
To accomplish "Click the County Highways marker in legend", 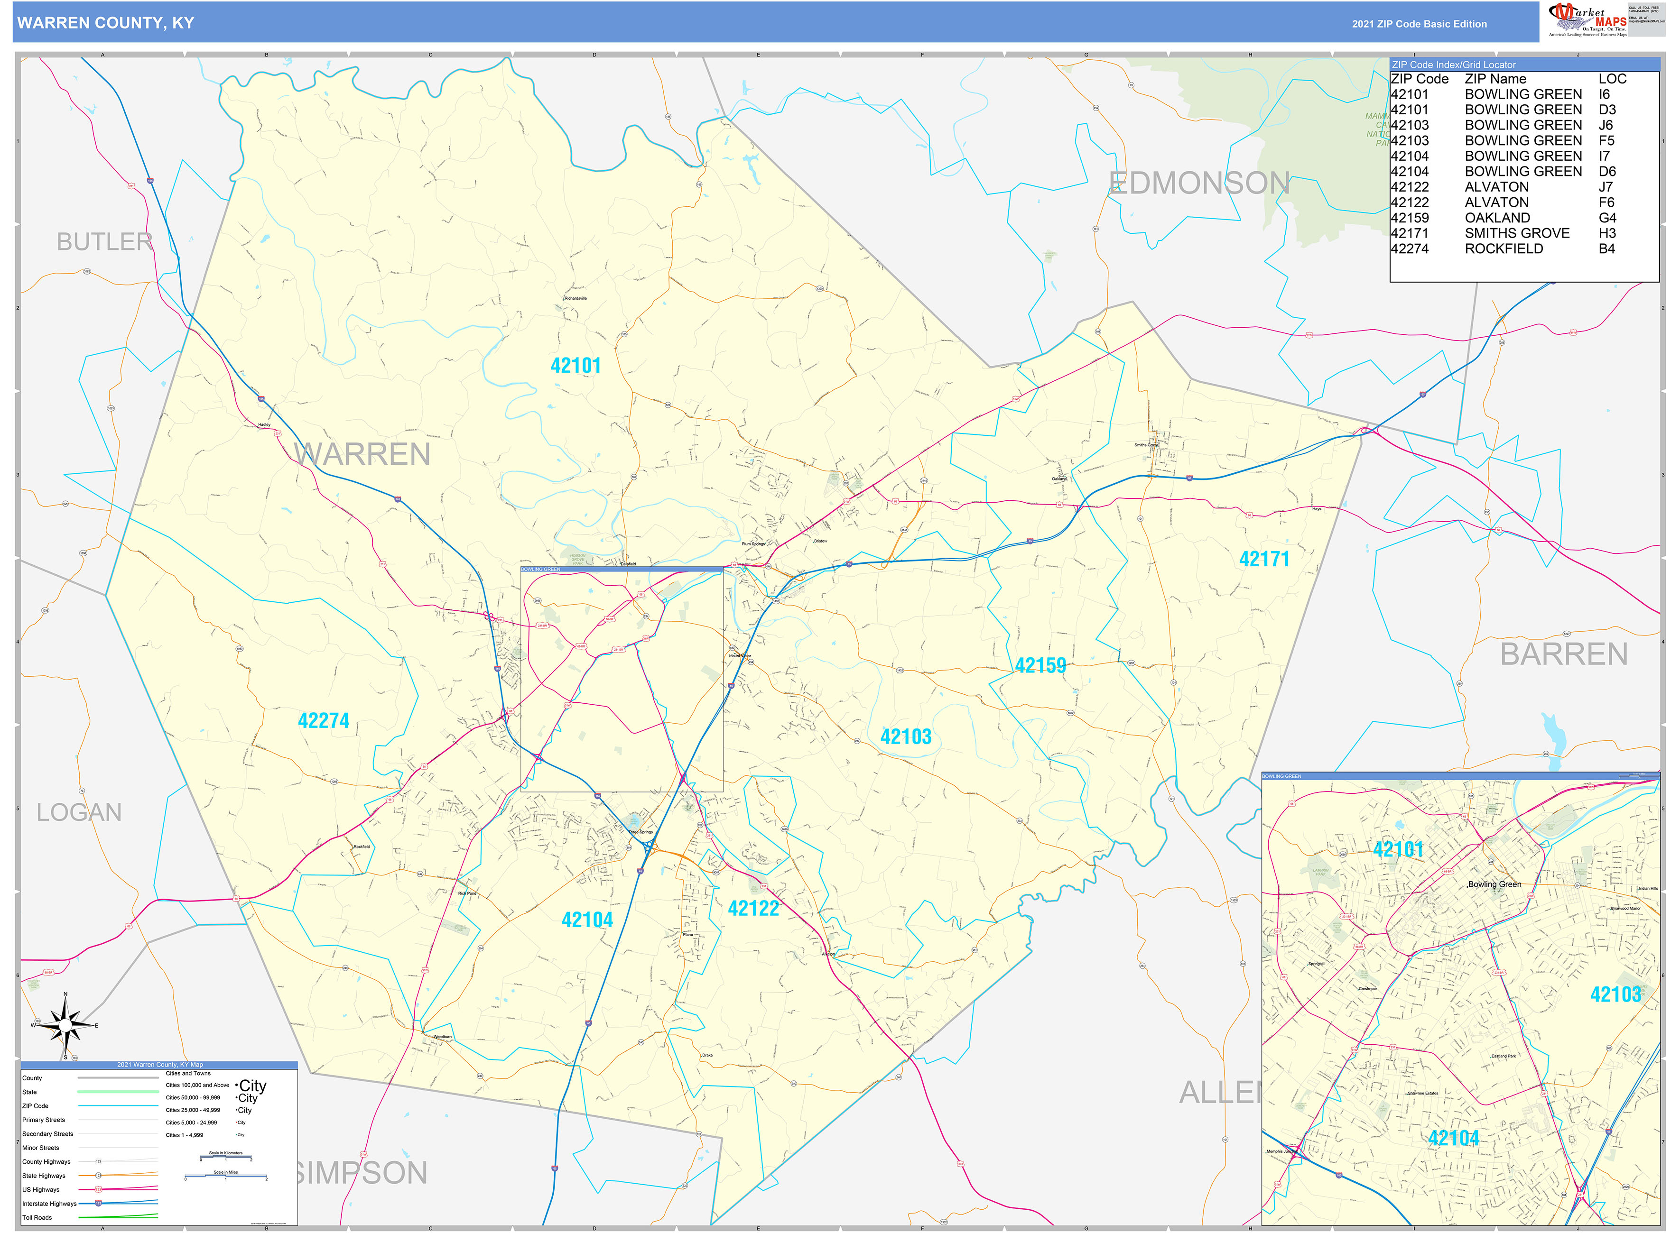I will point(98,1161).
